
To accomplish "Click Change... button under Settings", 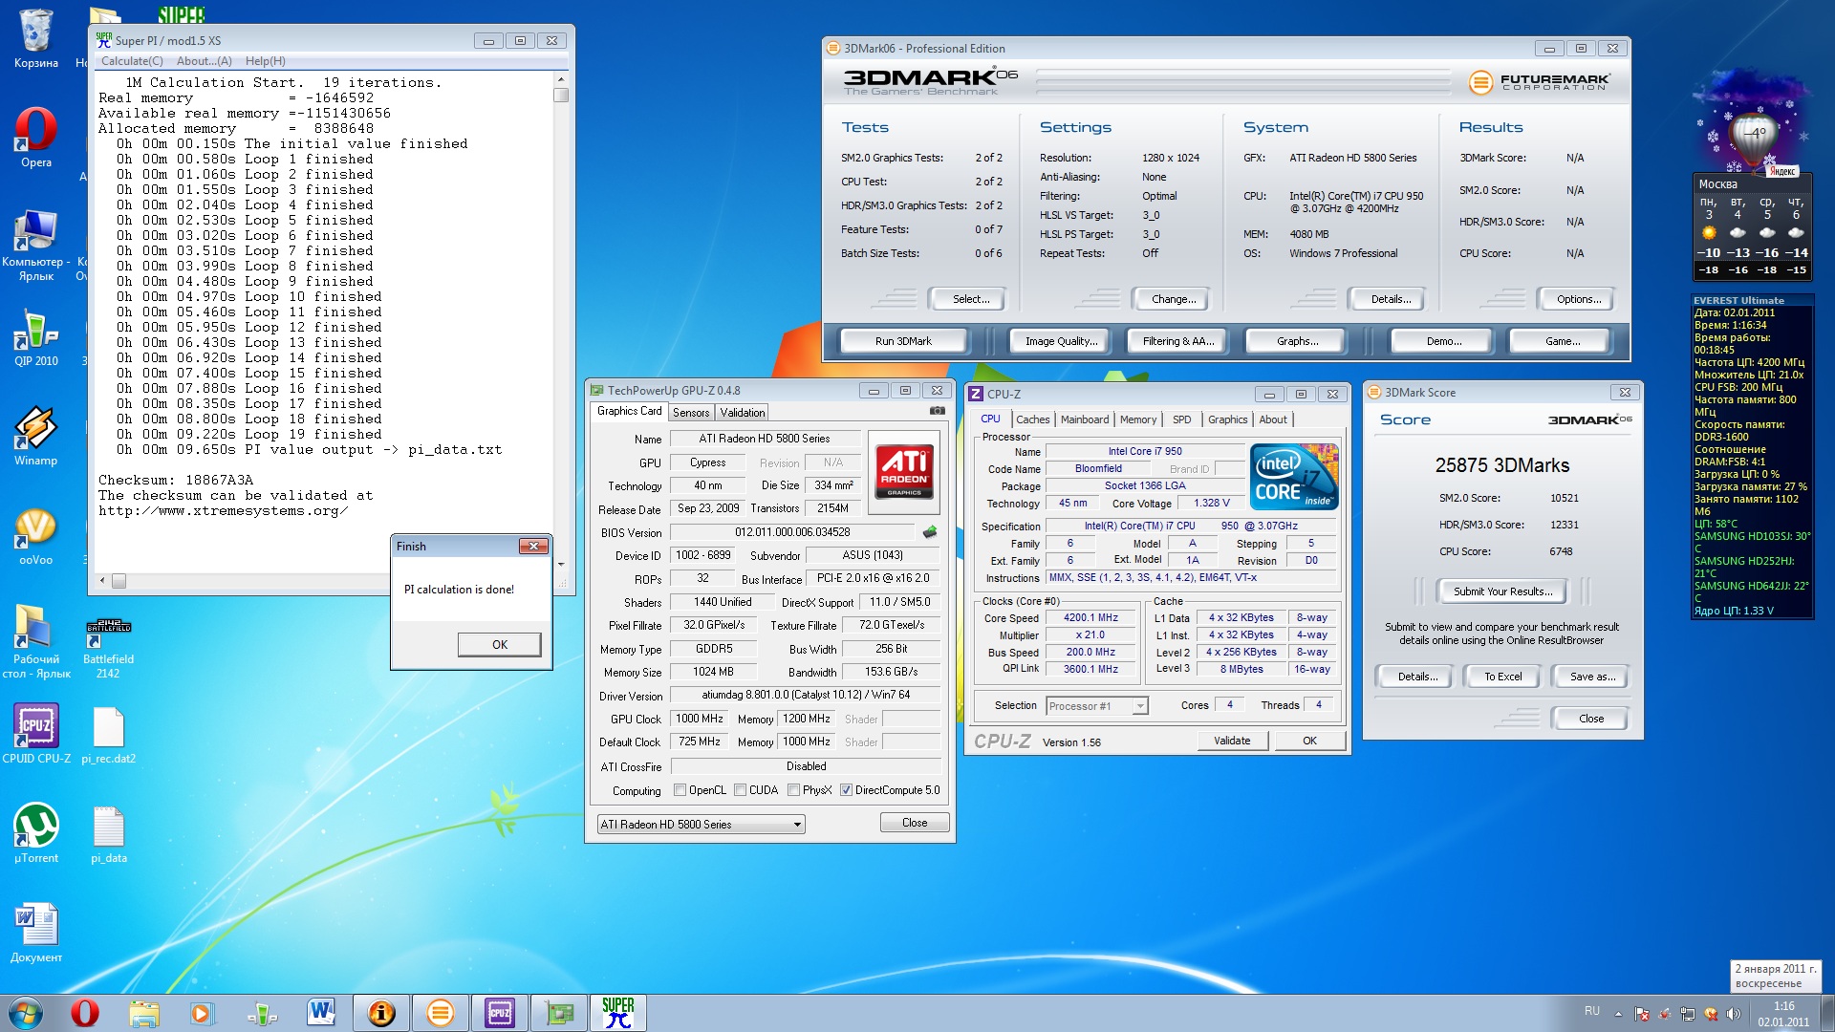I will [1173, 299].
